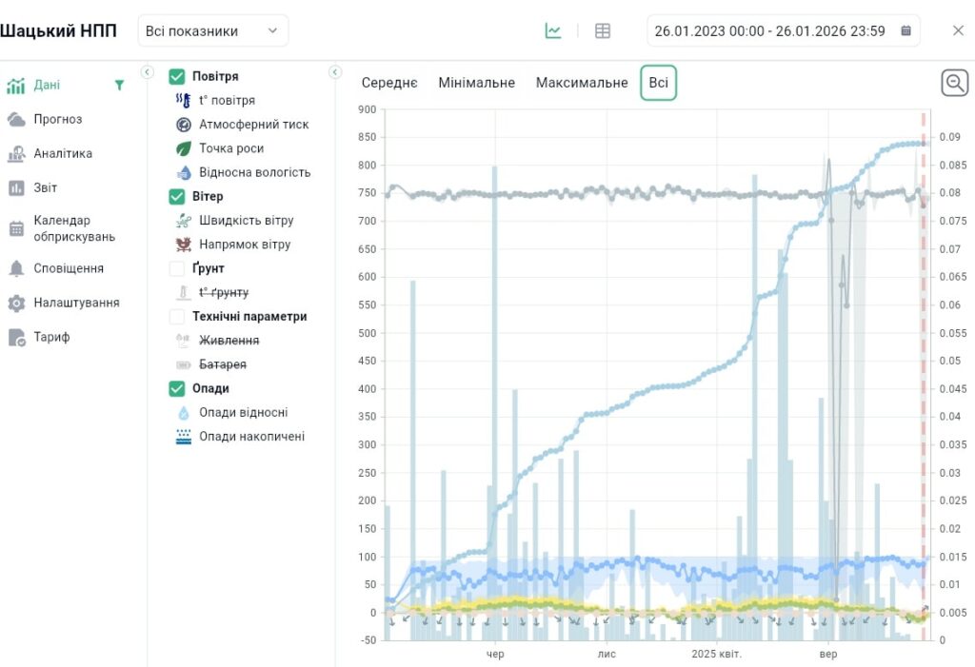The height and width of the screenshot is (667, 975).
Task: Show the Середнє values
Action: (x=389, y=83)
